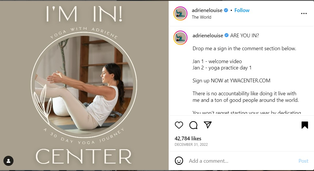Click the Post comment button
The image size is (314, 171).
point(303,161)
